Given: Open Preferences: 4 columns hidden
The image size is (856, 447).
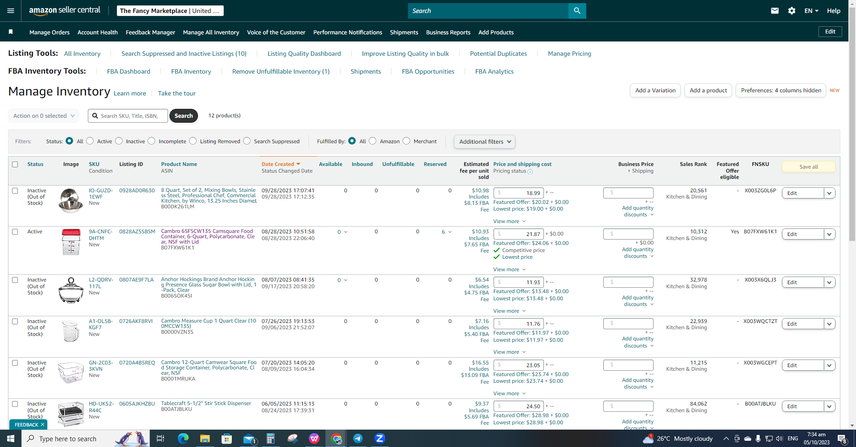Looking at the screenshot, I should point(781,90).
